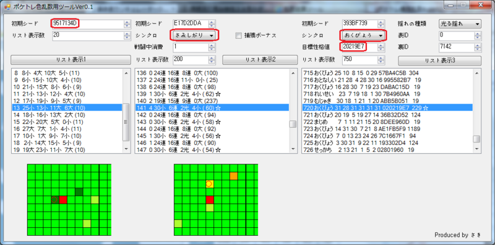Select list 2 row 136 0 24連 16連
This screenshot has height=245, width=495.
tap(212, 73)
